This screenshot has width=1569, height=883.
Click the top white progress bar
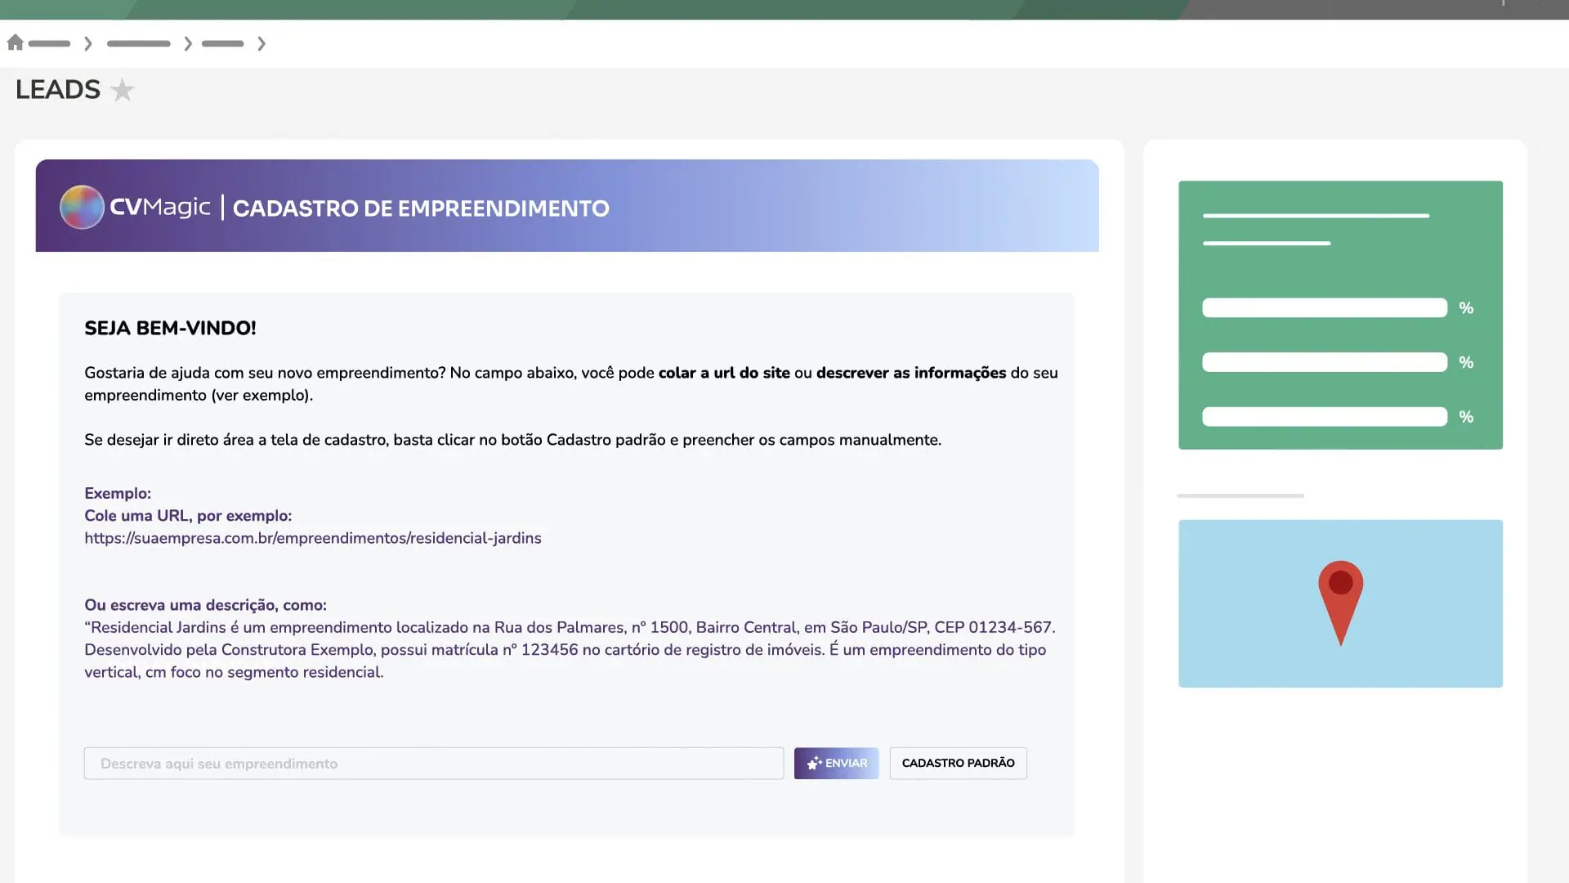1324,308
